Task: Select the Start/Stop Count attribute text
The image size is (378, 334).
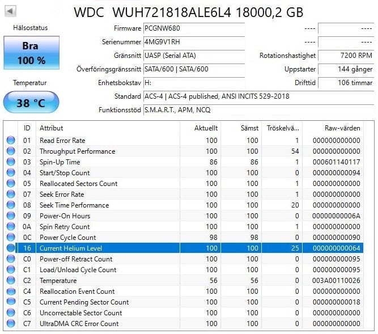Action: (x=65, y=172)
